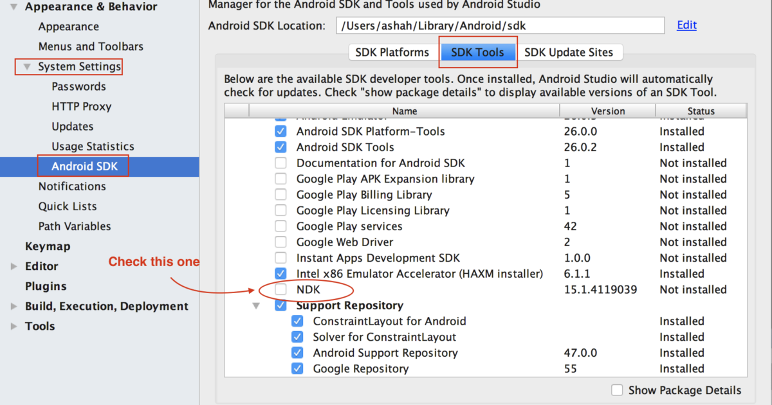Uncheck Android Support Repository checkbox
Image resolution: width=772 pixels, height=405 pixels.
tap(297, 353)
